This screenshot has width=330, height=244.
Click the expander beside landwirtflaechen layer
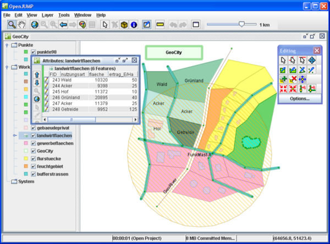14,135
